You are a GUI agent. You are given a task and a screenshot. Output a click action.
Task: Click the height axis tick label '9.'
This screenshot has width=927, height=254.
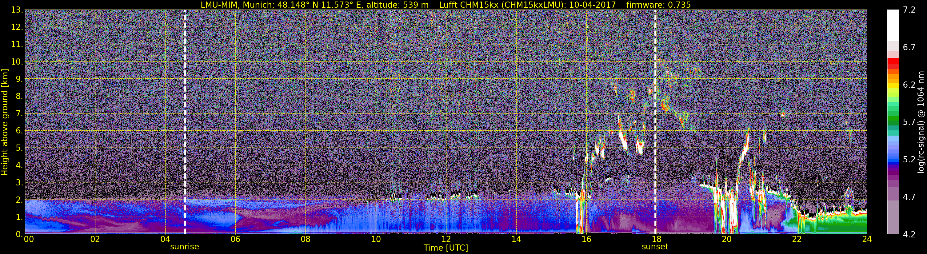[x=19, y=79]
